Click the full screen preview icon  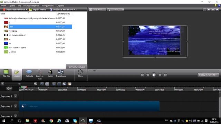coord(213,10)
